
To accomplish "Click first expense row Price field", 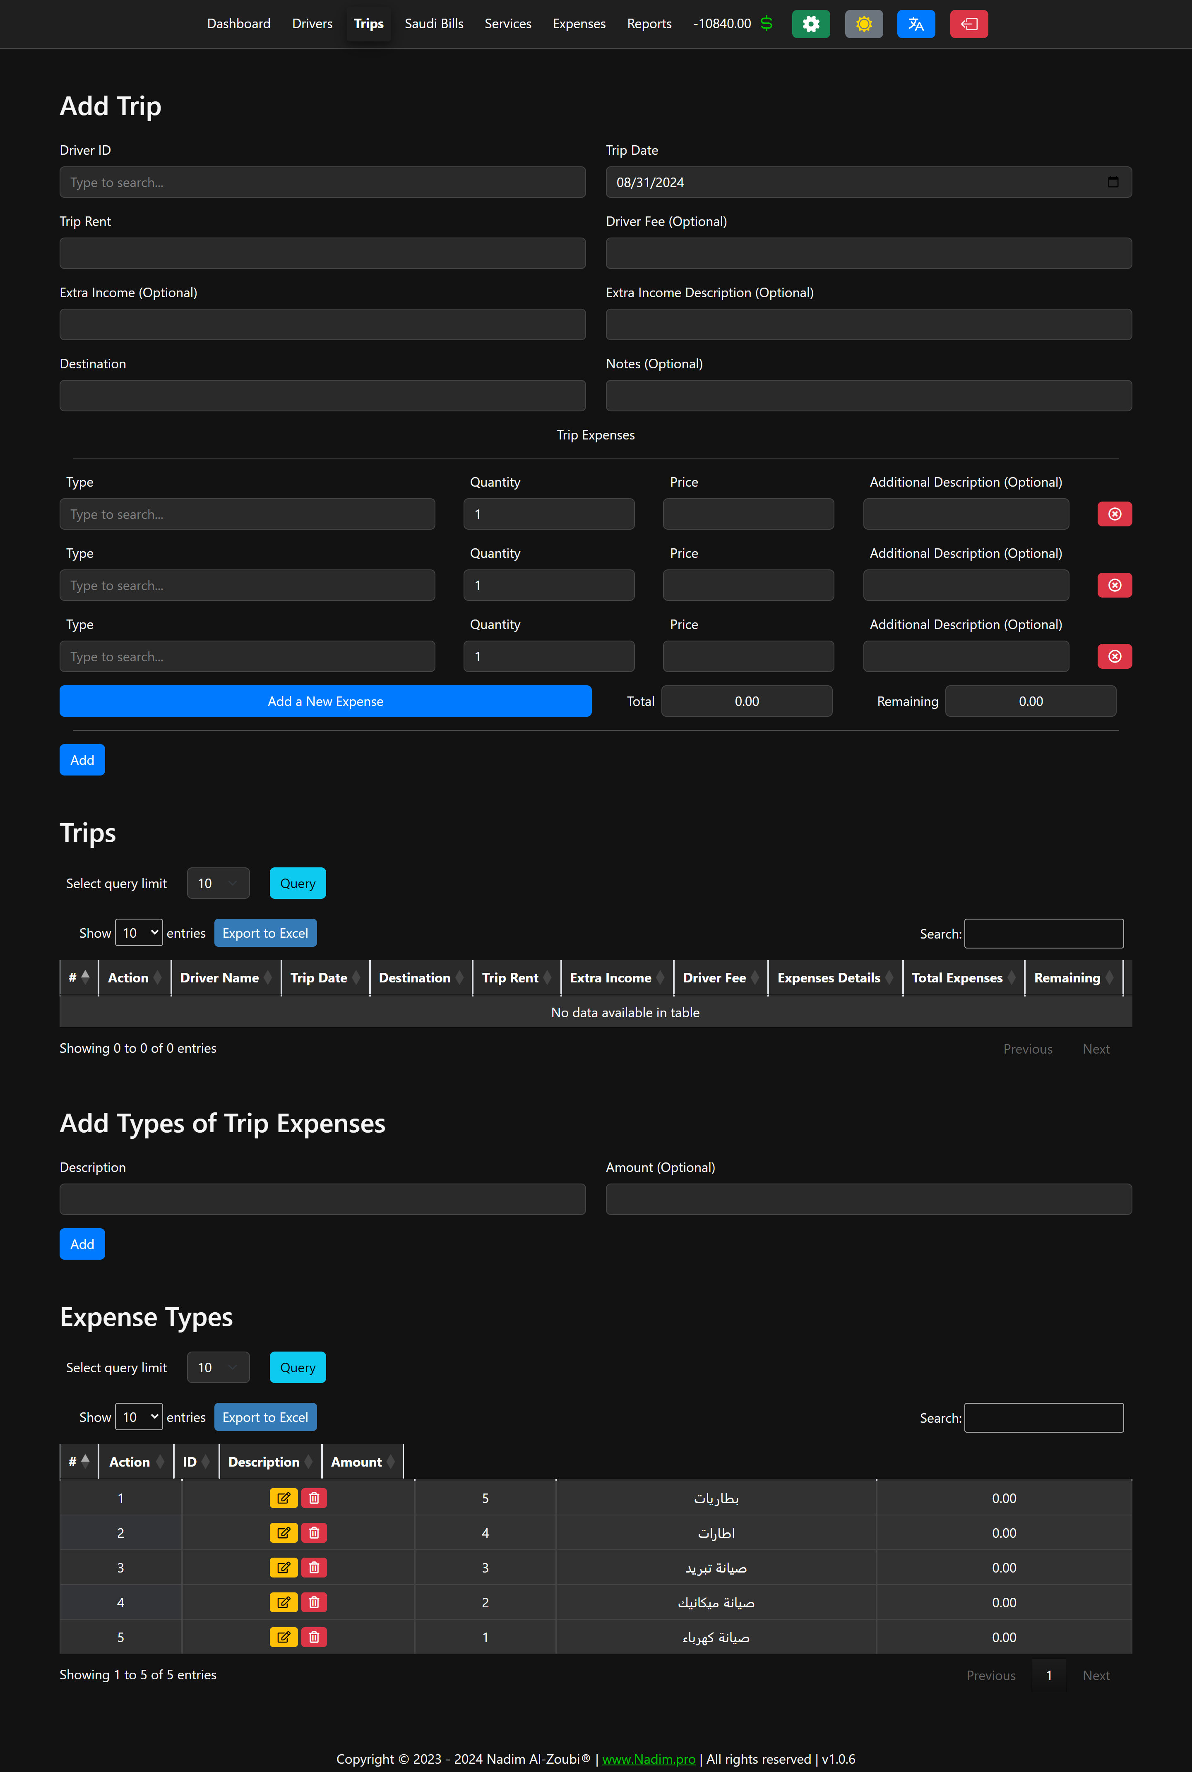I will [x=748, y=514].
